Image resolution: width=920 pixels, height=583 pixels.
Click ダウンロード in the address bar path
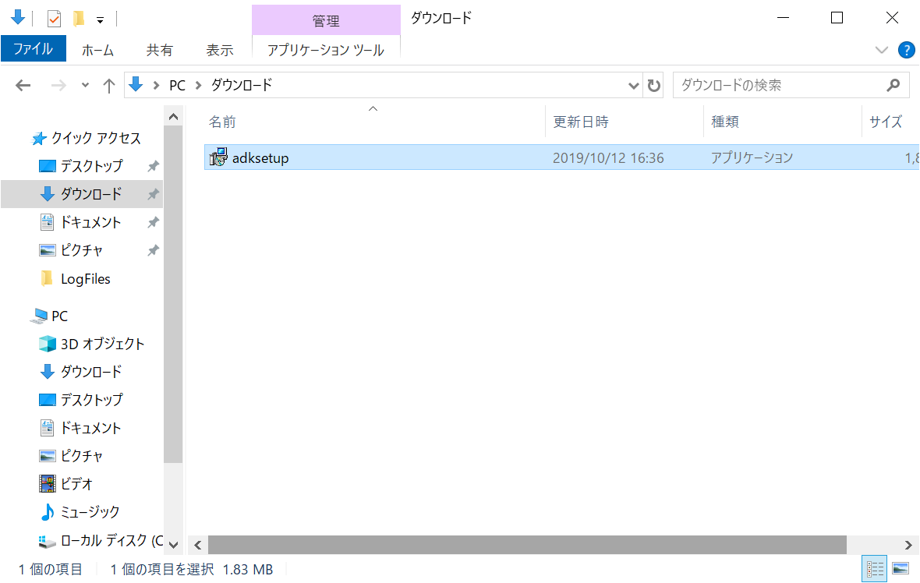(242, 86)
